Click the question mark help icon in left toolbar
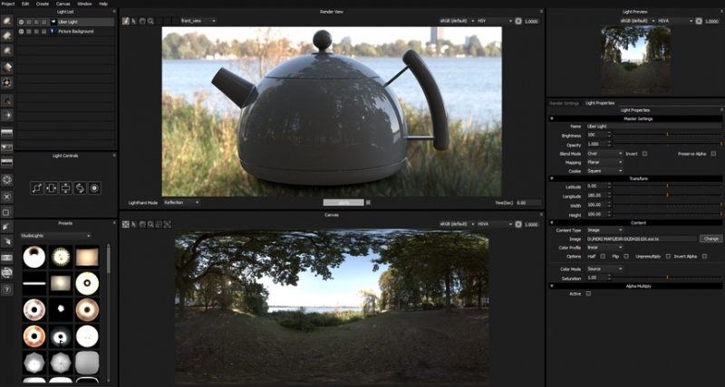This screenshot has height=387, width=725. pyautogui.click(x=7, y=289)
